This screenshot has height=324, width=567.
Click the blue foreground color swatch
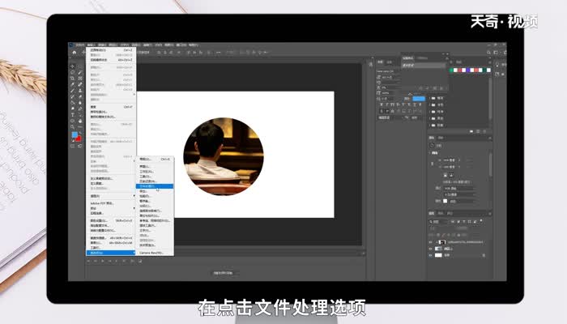75,134
